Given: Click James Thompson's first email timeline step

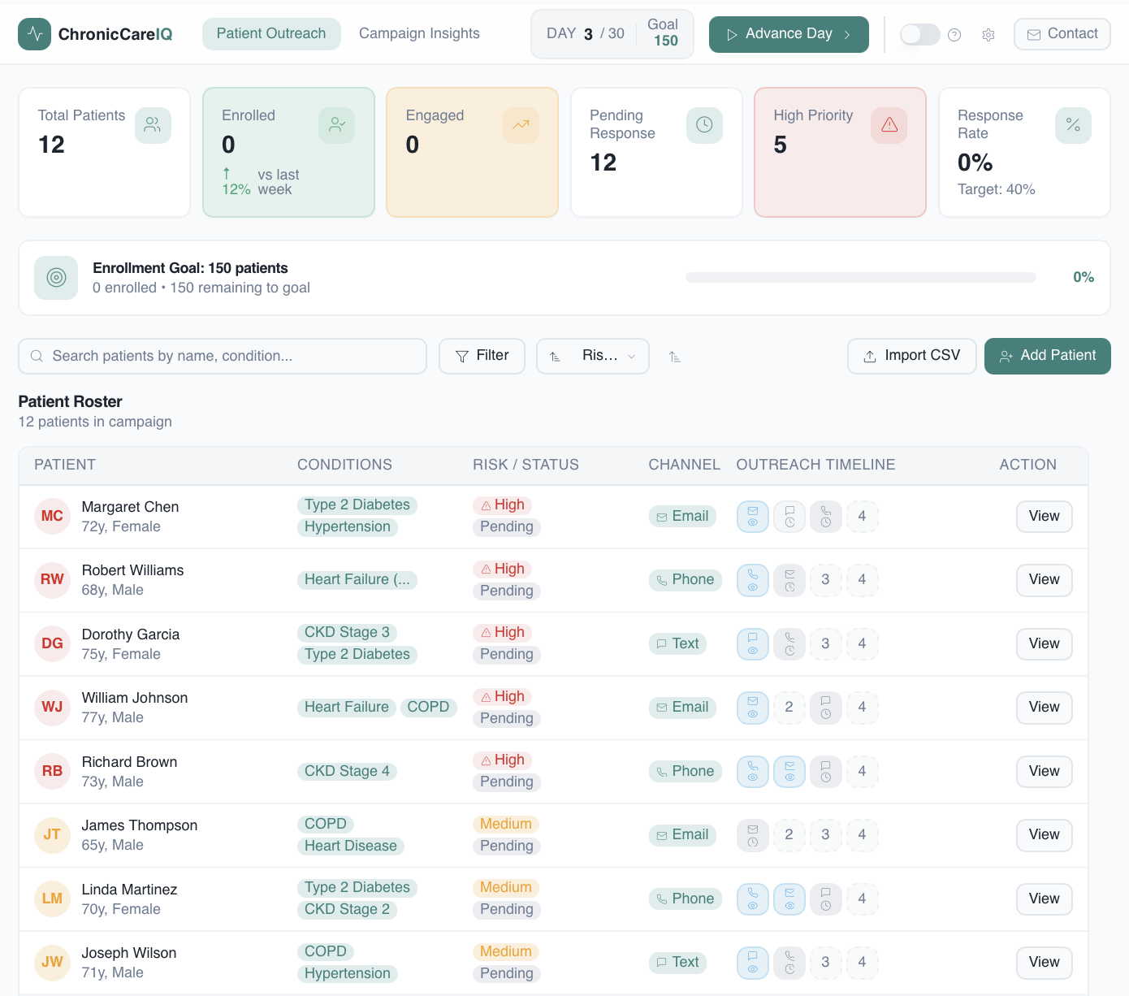Looking at the screenshot, I should [753, 835].
